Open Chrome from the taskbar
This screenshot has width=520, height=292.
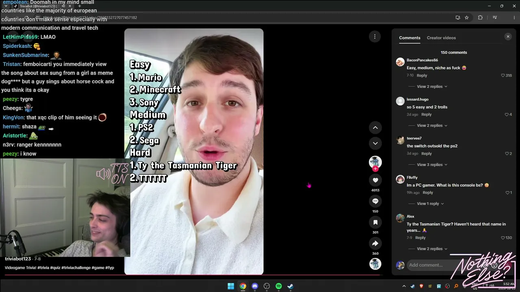pyautogui.click(x=243, y=286)
